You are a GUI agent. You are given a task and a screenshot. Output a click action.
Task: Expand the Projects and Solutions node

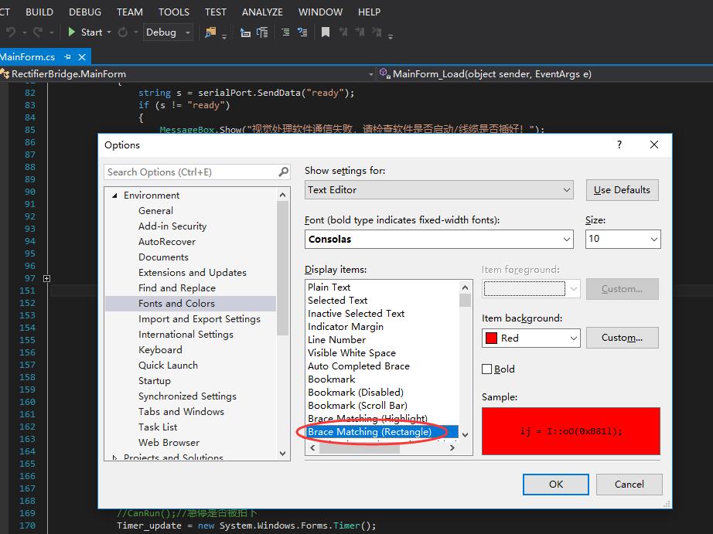coord(114,457)
